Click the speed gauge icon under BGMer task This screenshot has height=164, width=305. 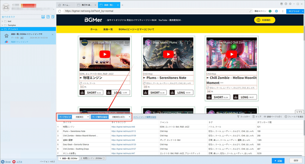click(6, 42)
